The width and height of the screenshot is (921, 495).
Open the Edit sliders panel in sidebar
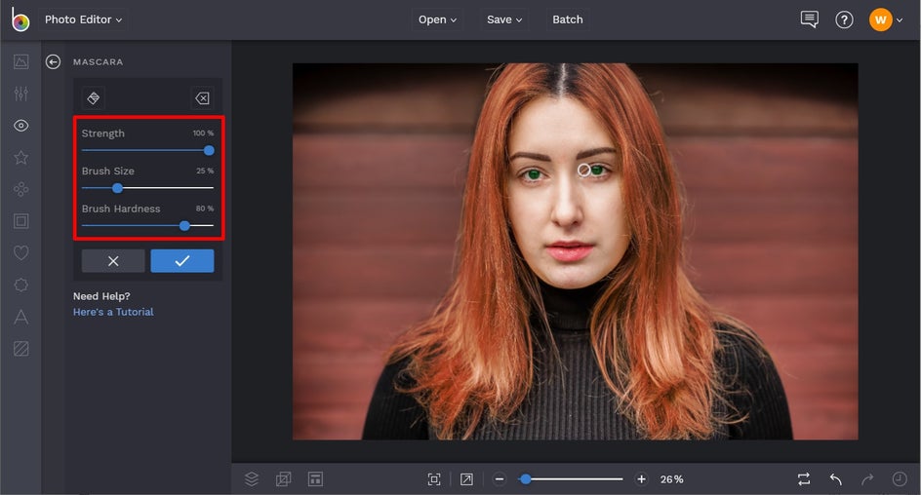(x=20, y=94)
